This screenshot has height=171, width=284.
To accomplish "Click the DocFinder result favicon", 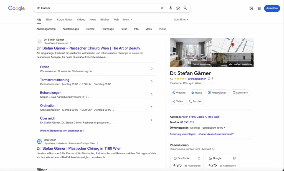I will coord(39,142).
